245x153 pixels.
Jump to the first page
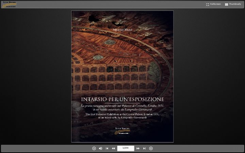point(107,148)
